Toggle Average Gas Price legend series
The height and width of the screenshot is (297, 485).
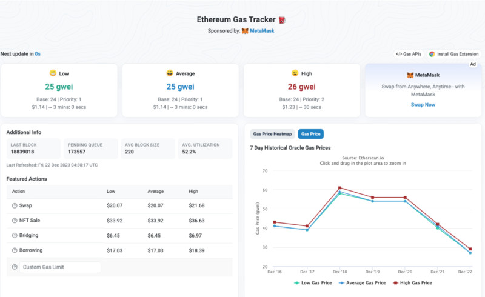[363, 282]
